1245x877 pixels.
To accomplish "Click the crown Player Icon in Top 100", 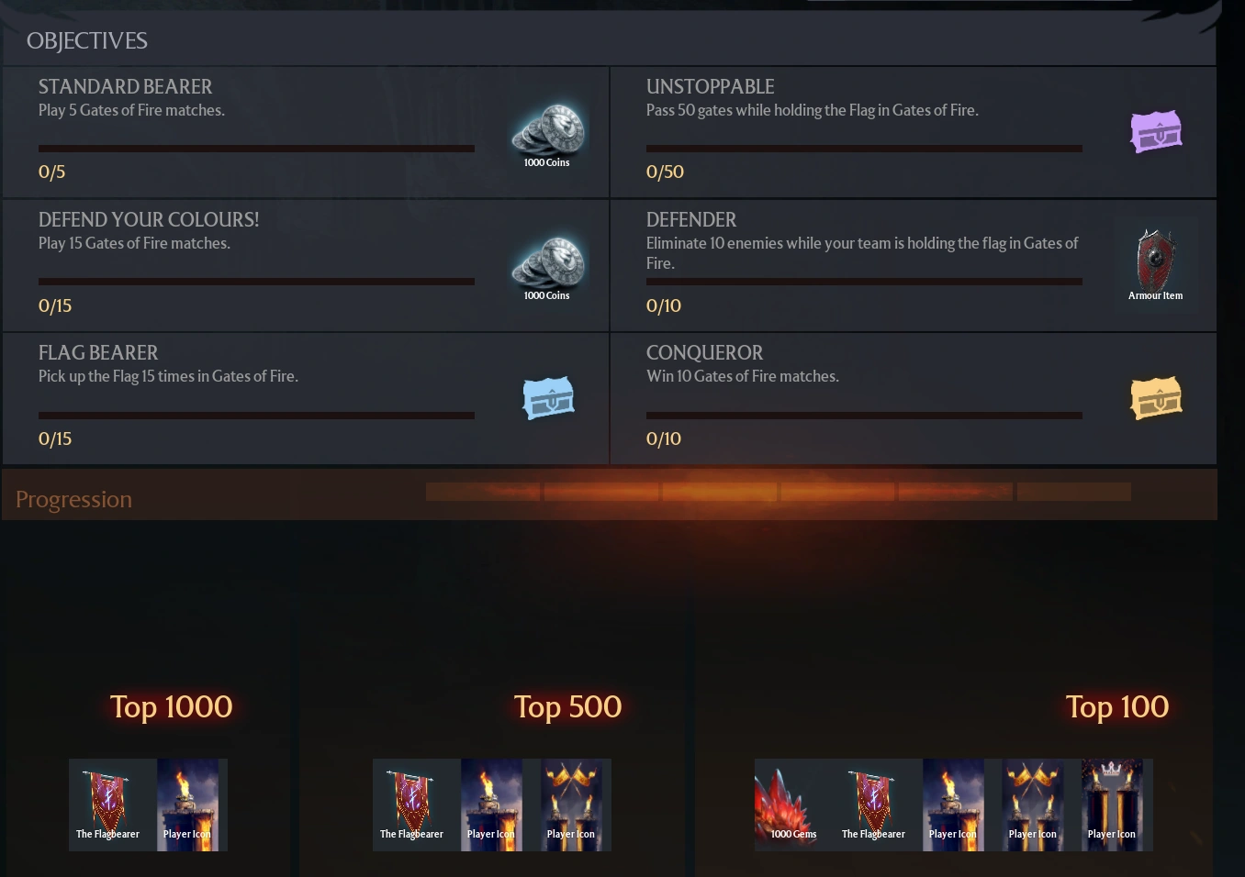I will click(1113, 805).
